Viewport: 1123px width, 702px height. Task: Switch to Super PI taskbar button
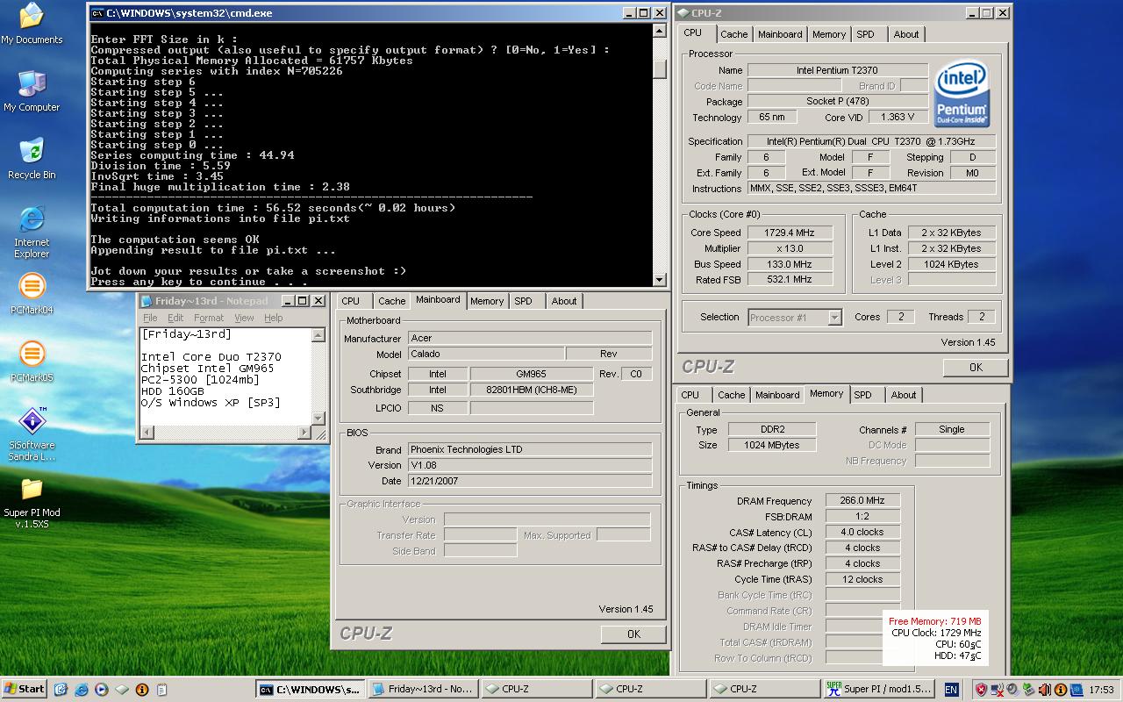point(878,689)
